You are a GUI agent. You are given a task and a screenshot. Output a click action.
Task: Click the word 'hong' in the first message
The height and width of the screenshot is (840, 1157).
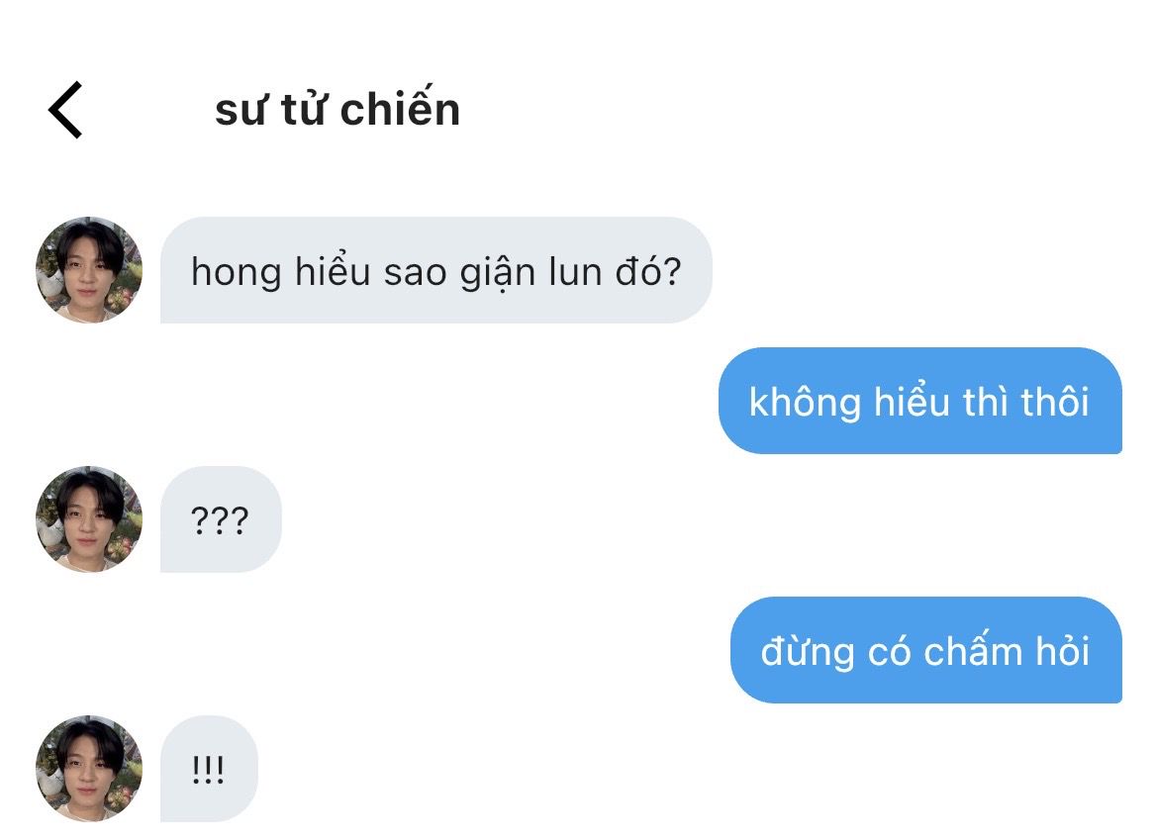click(237, 273)
